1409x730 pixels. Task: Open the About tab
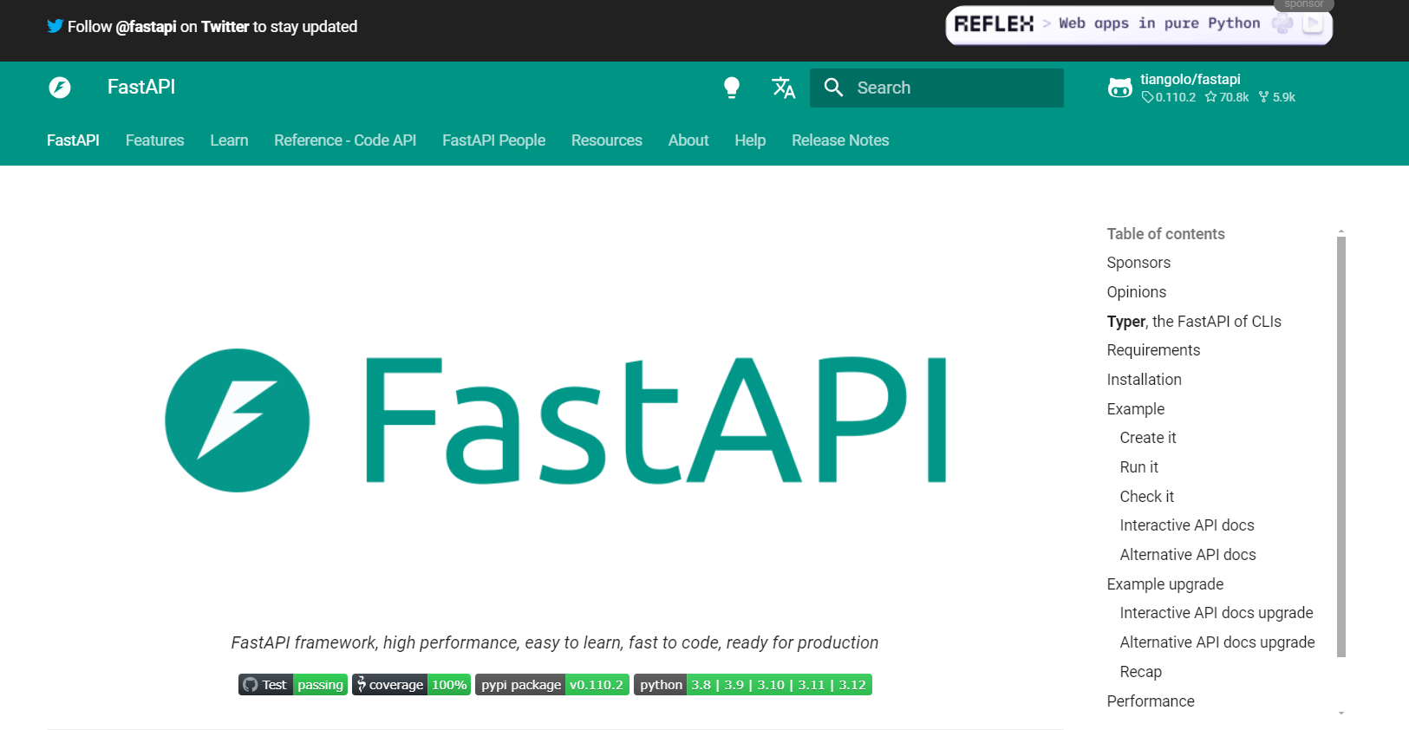[688, 140]
